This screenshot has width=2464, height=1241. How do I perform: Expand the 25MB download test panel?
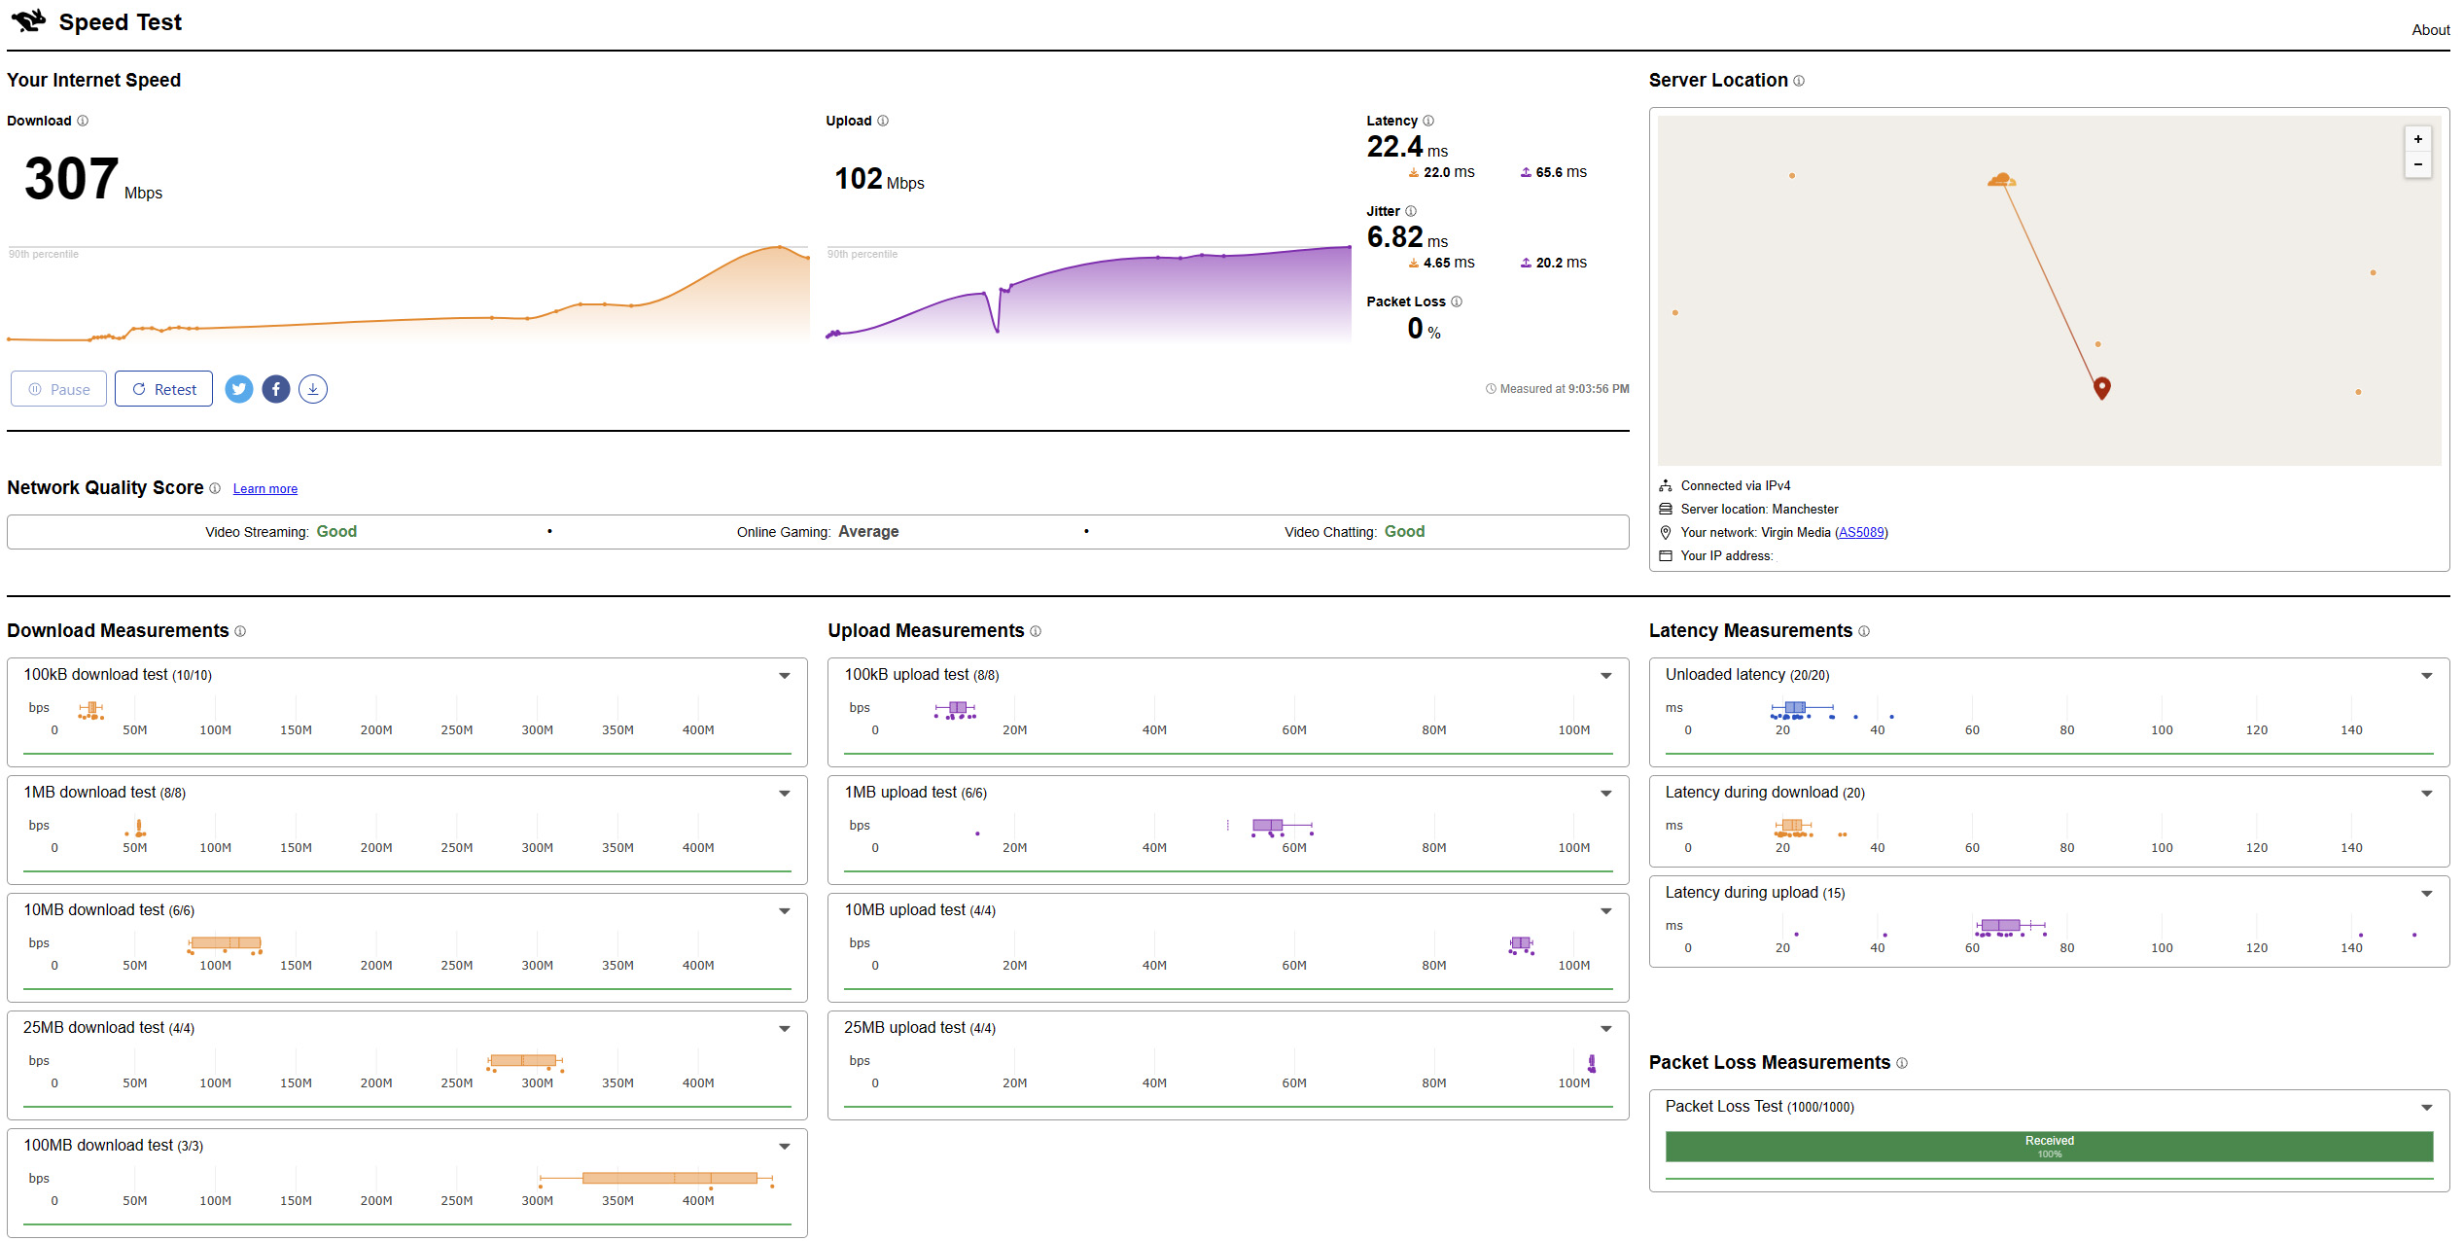pos(784,1029)
